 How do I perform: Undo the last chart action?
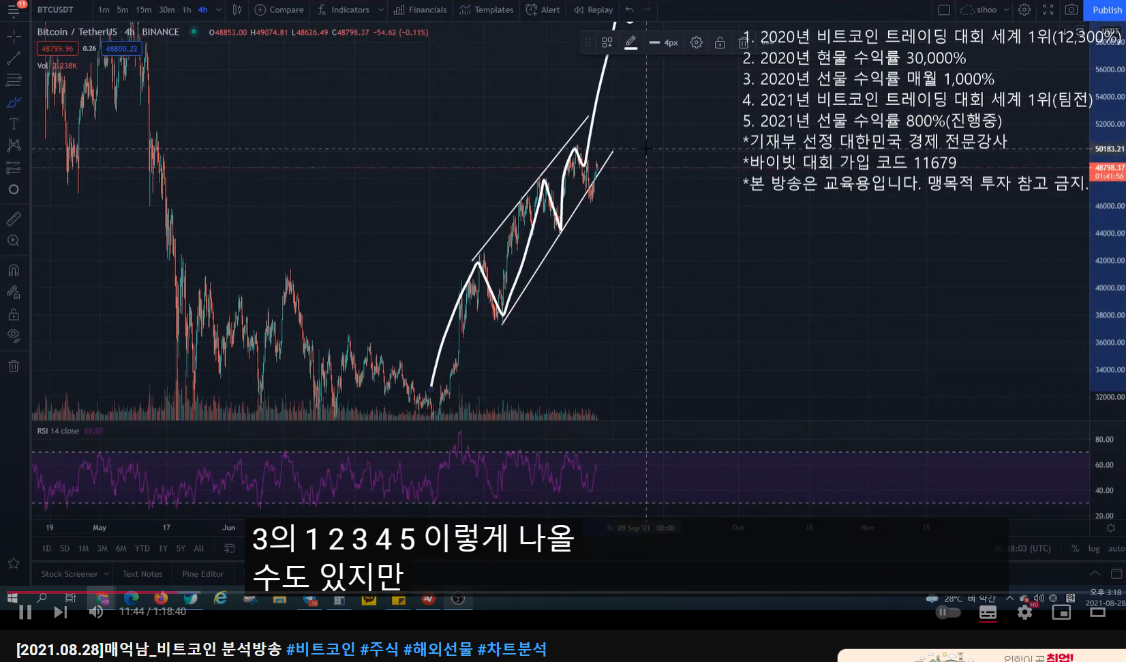click(x=630, y=10)
